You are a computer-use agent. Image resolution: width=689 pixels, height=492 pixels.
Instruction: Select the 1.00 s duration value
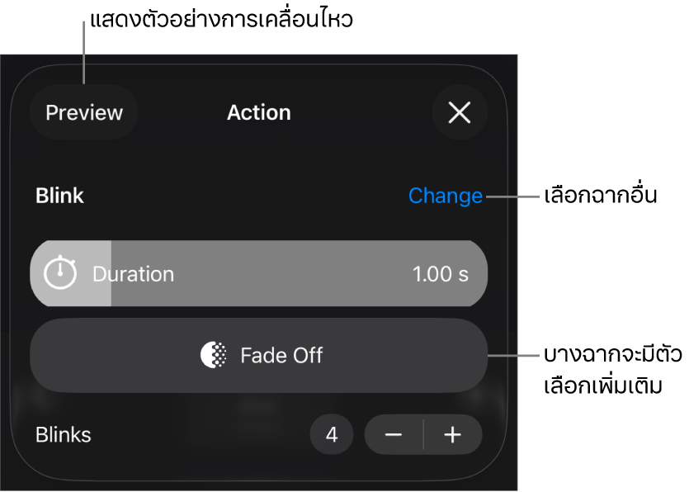(x=441, y=274)
